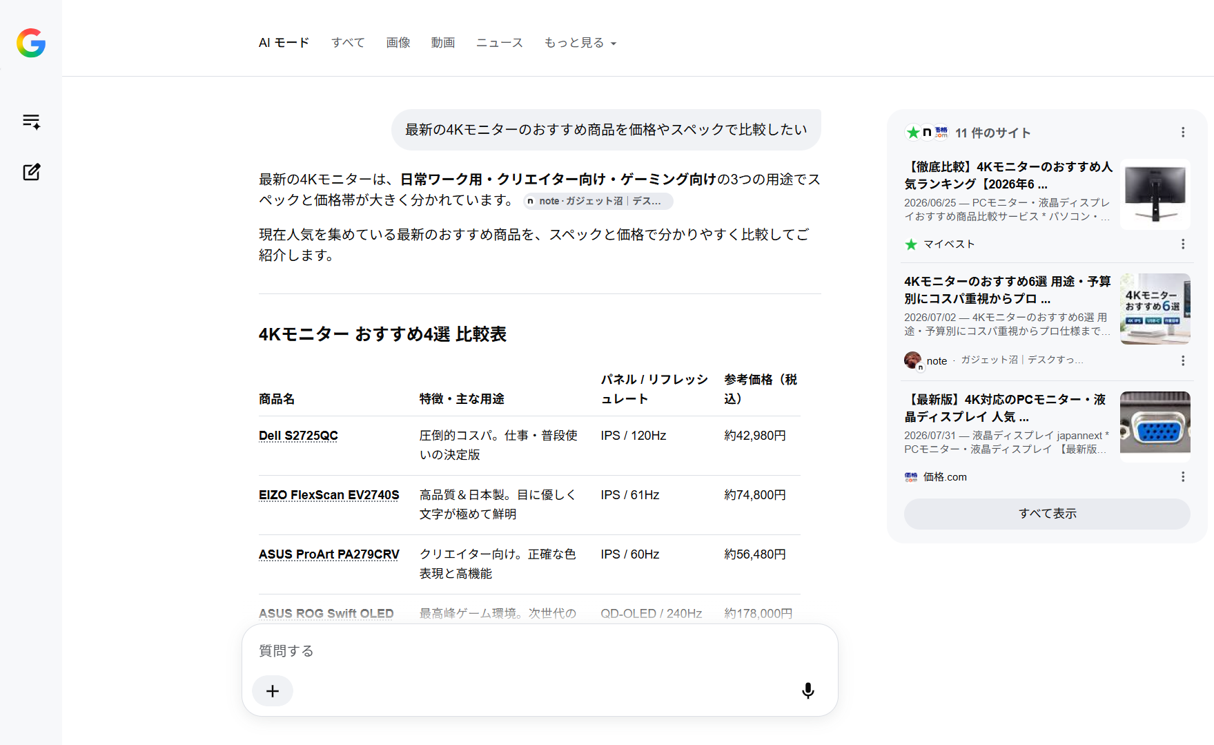Click the 商品名 column header
Viewport: 1214px width, 745px height.
coord(277,399)
